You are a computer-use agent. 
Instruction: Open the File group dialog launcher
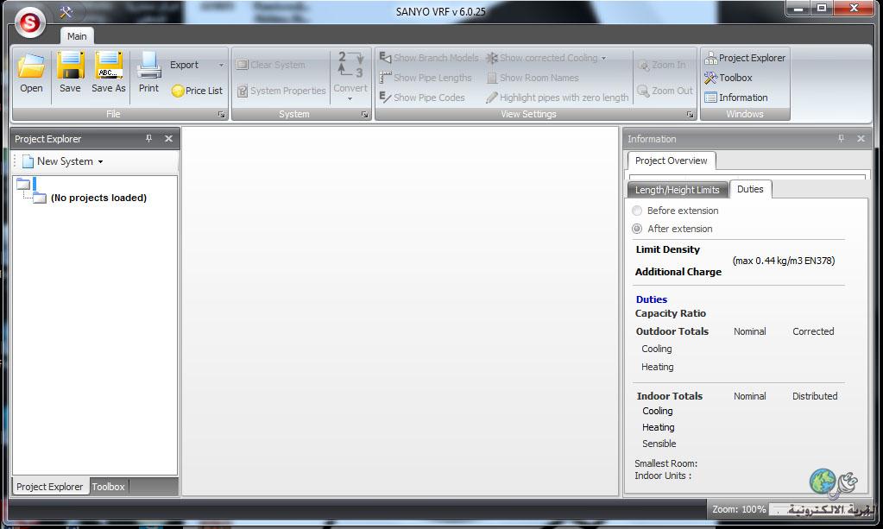click(221, 114)
